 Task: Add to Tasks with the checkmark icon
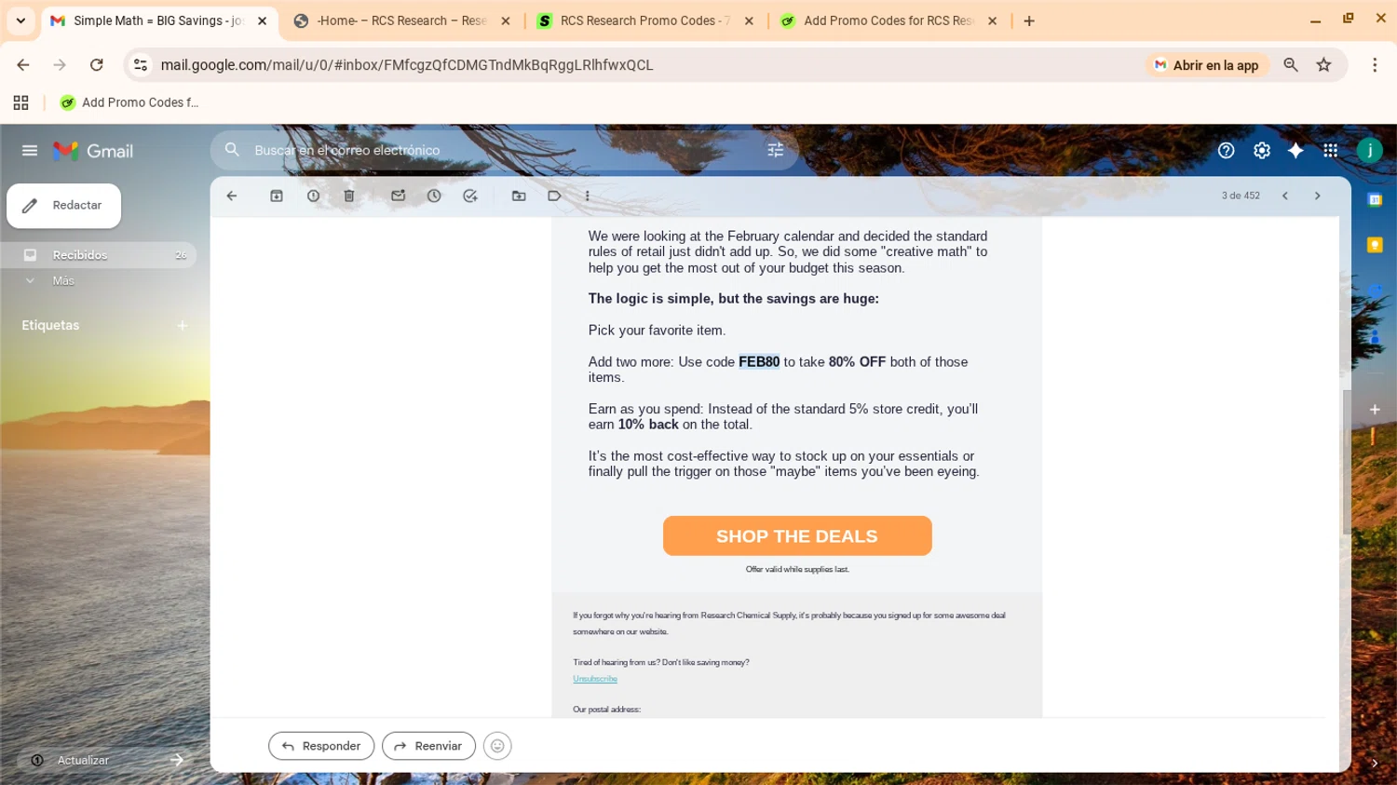point(470,196)
